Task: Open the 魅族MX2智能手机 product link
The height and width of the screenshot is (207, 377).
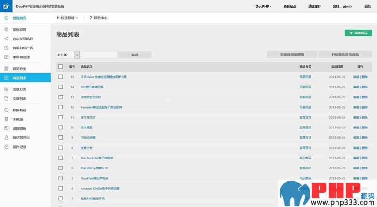Action: tap(93, 199)
